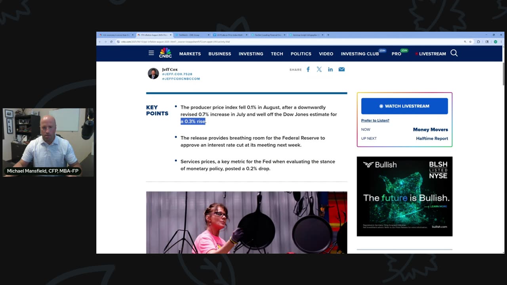507x285 pixels.
Task: Open the Markets menu
Action: point(190,54)
